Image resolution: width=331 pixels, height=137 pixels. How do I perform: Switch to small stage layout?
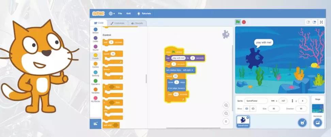click(308, 22)
